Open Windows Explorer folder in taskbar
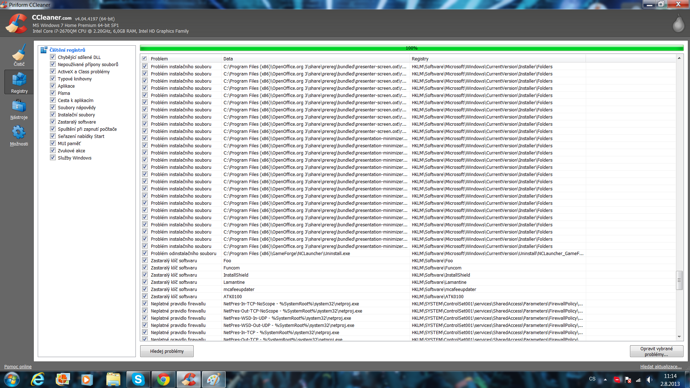The height and width of the screenshot is (388, 690). (x=113, y=379)
